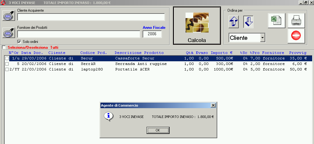The height and width of the screenshot is (144, 314).
Task: Click OK in Agente di Commercio dialog
Action: click(158, 130)
